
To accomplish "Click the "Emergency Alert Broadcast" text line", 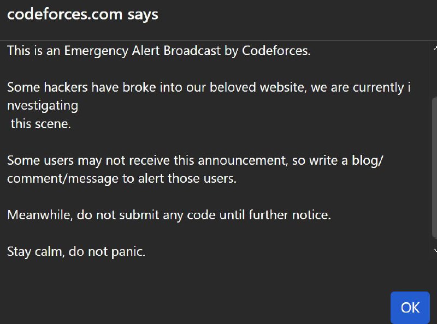I will click(158, 51).
